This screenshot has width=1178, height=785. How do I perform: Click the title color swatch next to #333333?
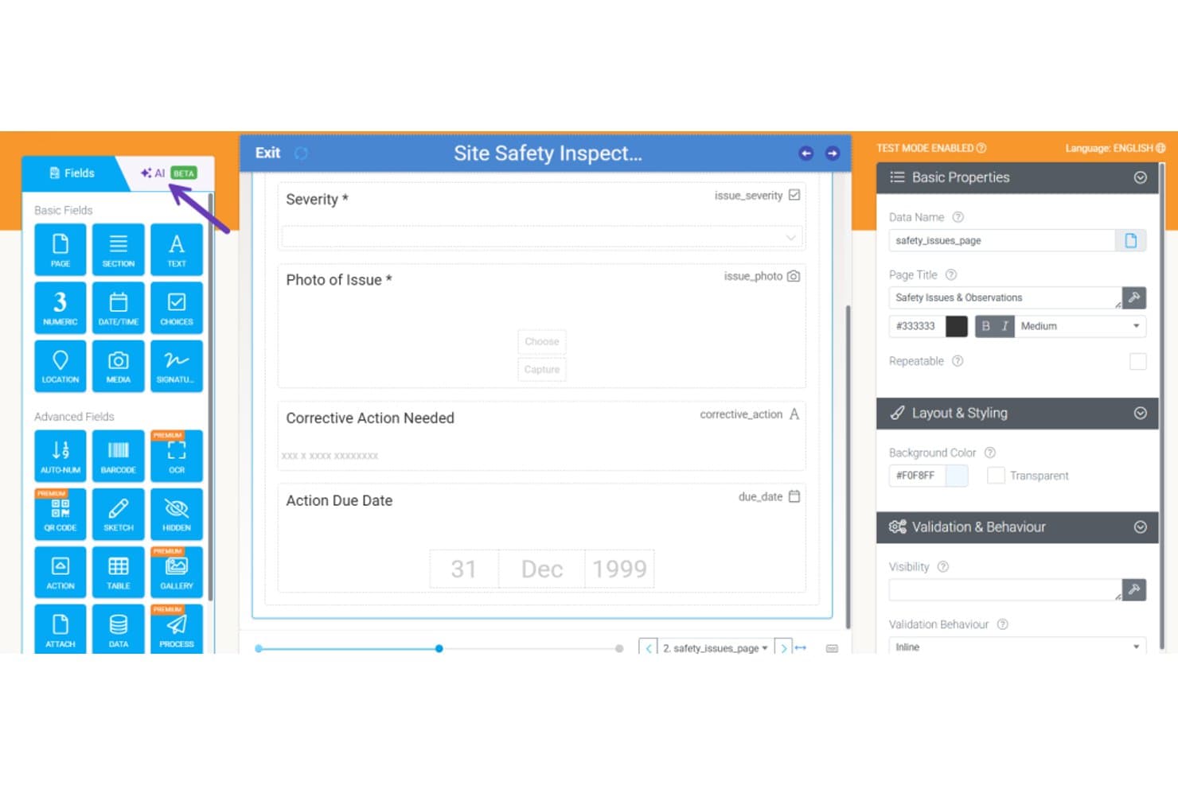[957, 326]
